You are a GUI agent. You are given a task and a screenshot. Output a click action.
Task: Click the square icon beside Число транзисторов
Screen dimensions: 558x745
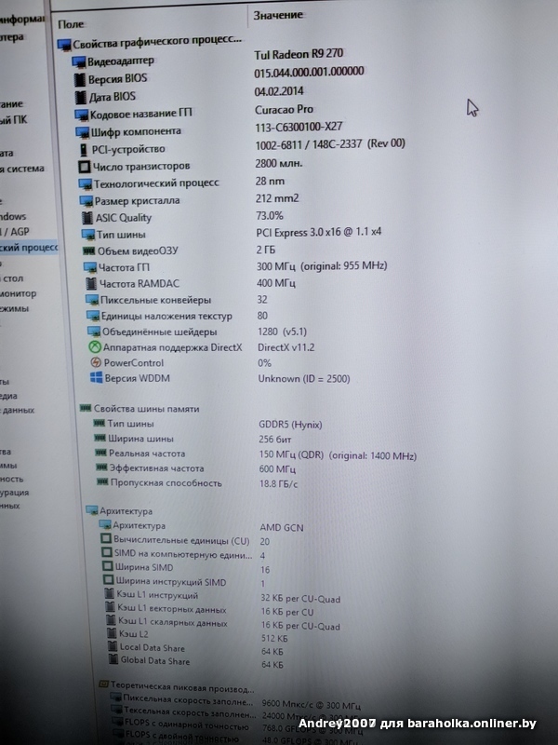click(x=84, y=167)
